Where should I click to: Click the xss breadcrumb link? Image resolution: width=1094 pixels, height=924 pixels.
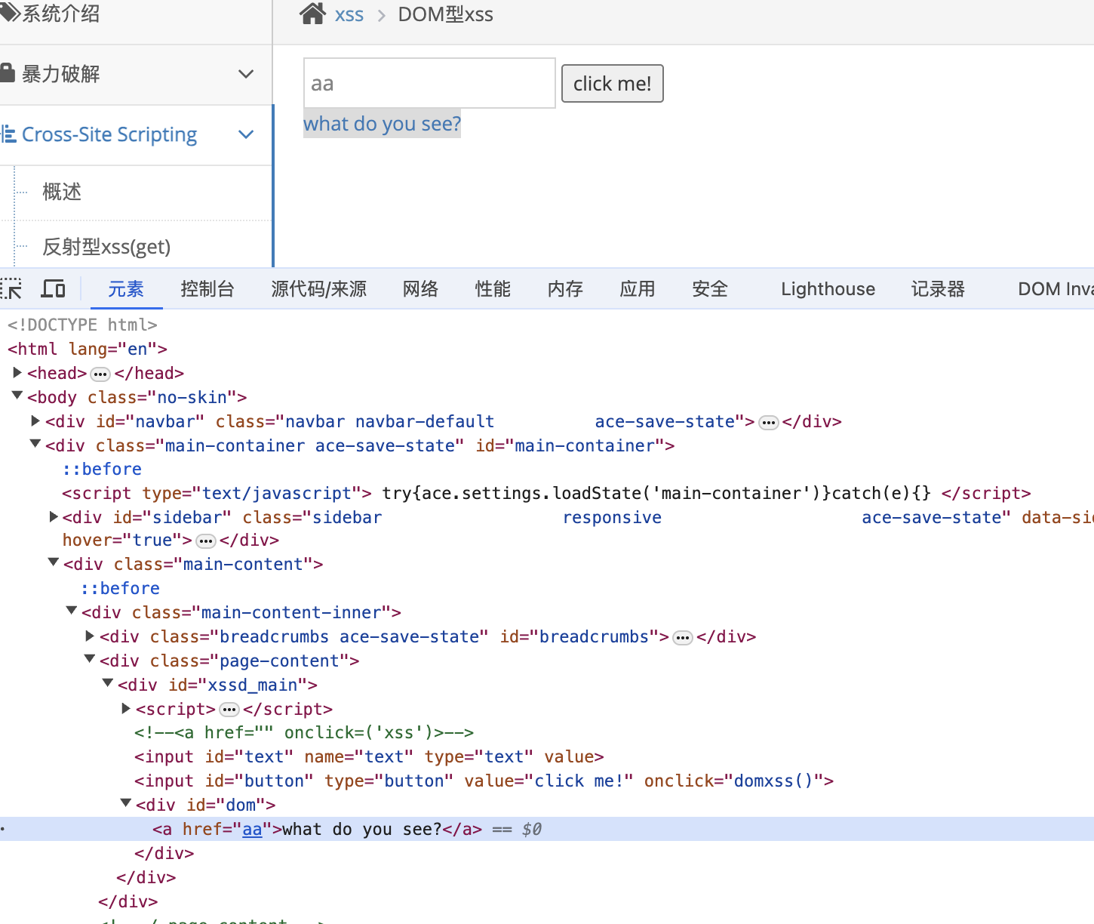349,14
